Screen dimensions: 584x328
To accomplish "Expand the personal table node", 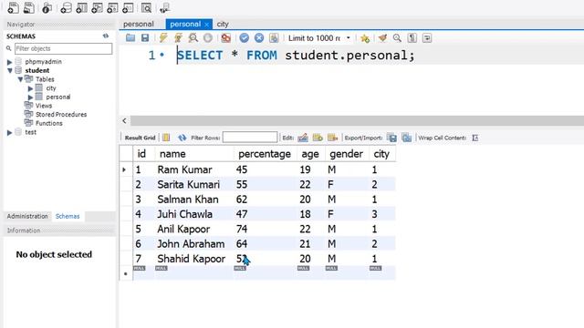I will point(30,97).
